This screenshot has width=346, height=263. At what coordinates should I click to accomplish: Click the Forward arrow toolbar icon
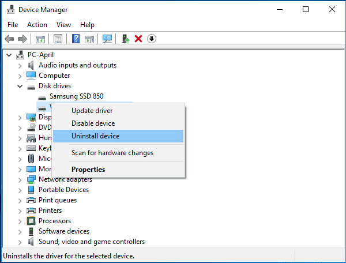[x=22, y=39]
